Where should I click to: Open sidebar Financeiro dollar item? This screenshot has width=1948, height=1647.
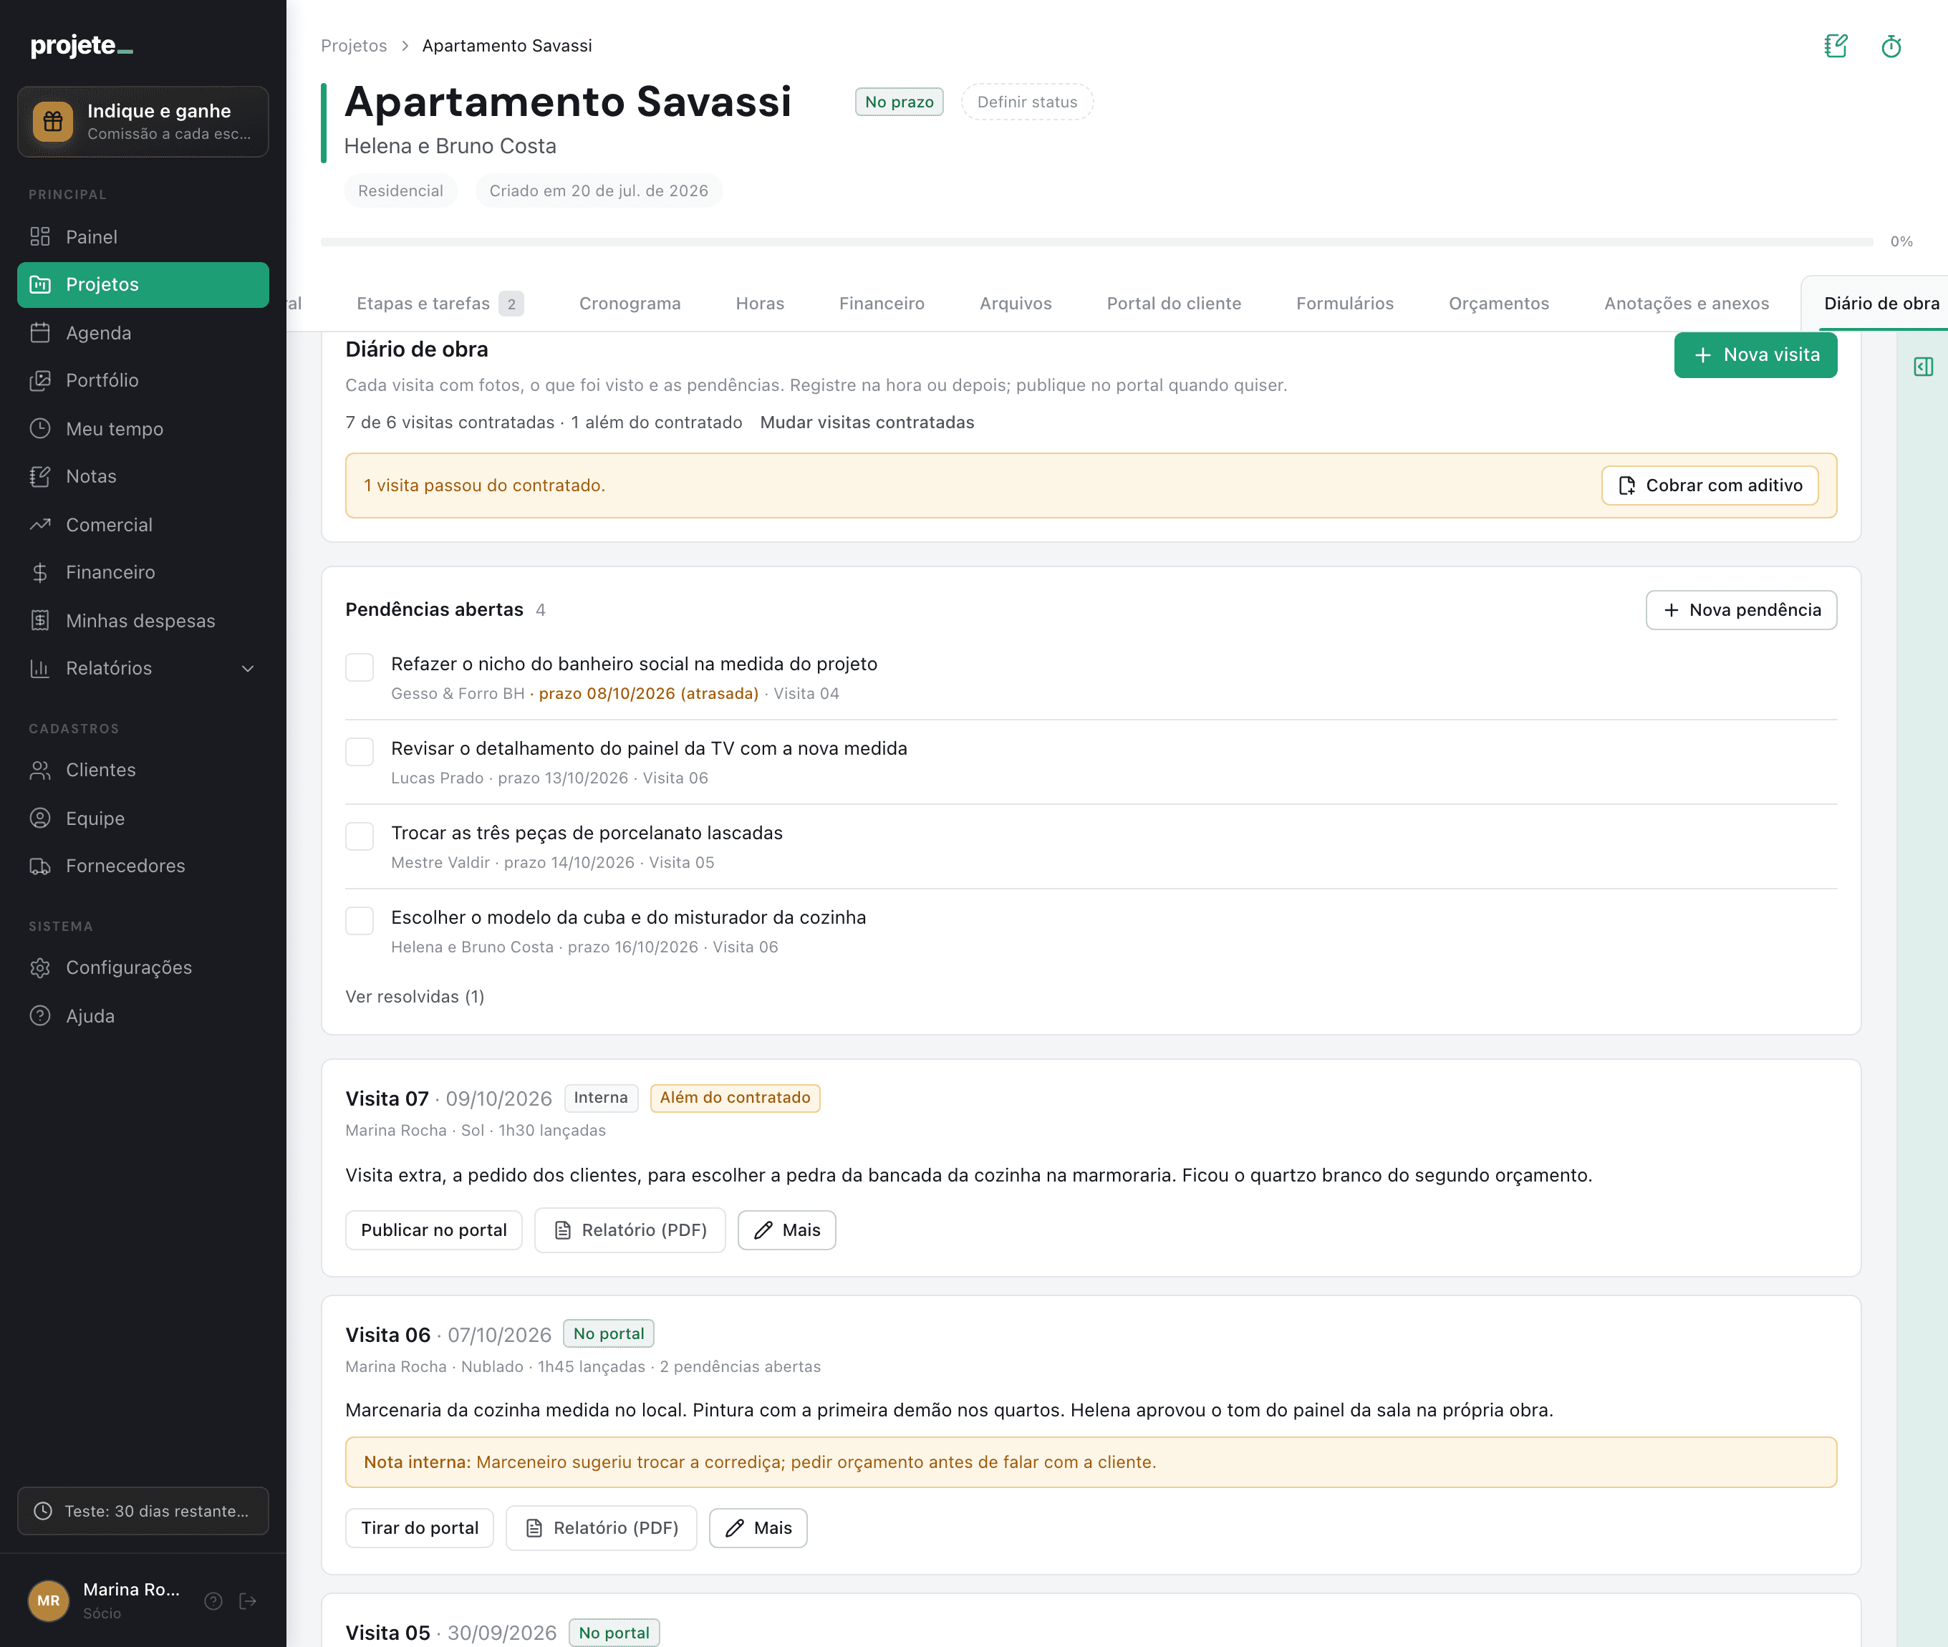coord(143,572)
